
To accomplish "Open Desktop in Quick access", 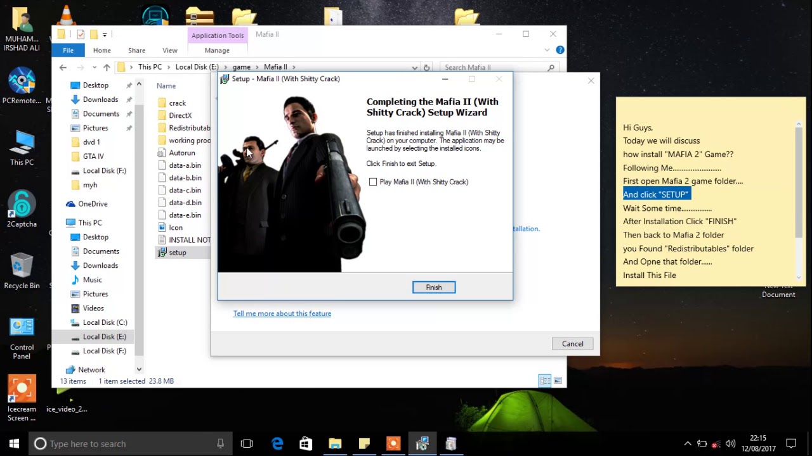I will [95, 85].
